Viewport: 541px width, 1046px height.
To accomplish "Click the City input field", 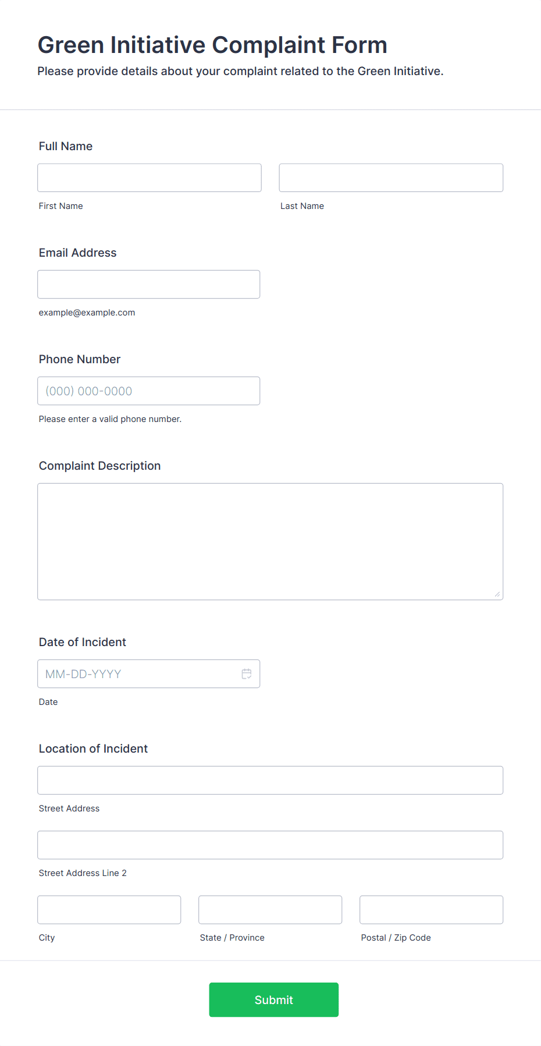I will pyautogui.click(x=109, y=909).
